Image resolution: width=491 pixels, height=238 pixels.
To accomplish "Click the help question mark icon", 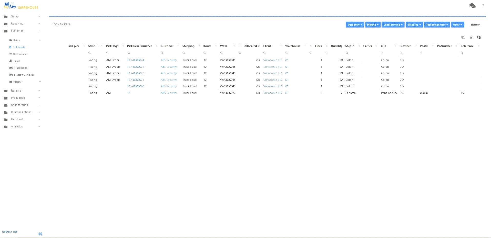I will point(483,5).
